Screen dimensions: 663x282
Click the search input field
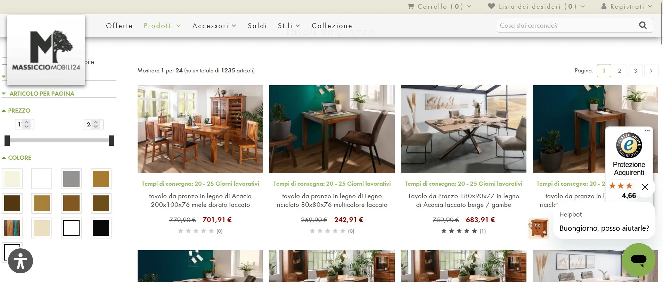point(567,25)
